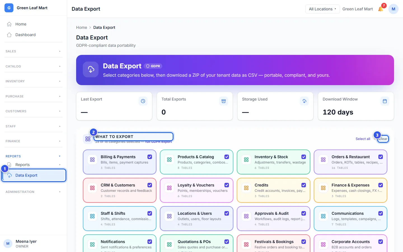403x252 pixels.
Task: Click the Loyalty & Vouchers category icon
Action: coord(169,188)
